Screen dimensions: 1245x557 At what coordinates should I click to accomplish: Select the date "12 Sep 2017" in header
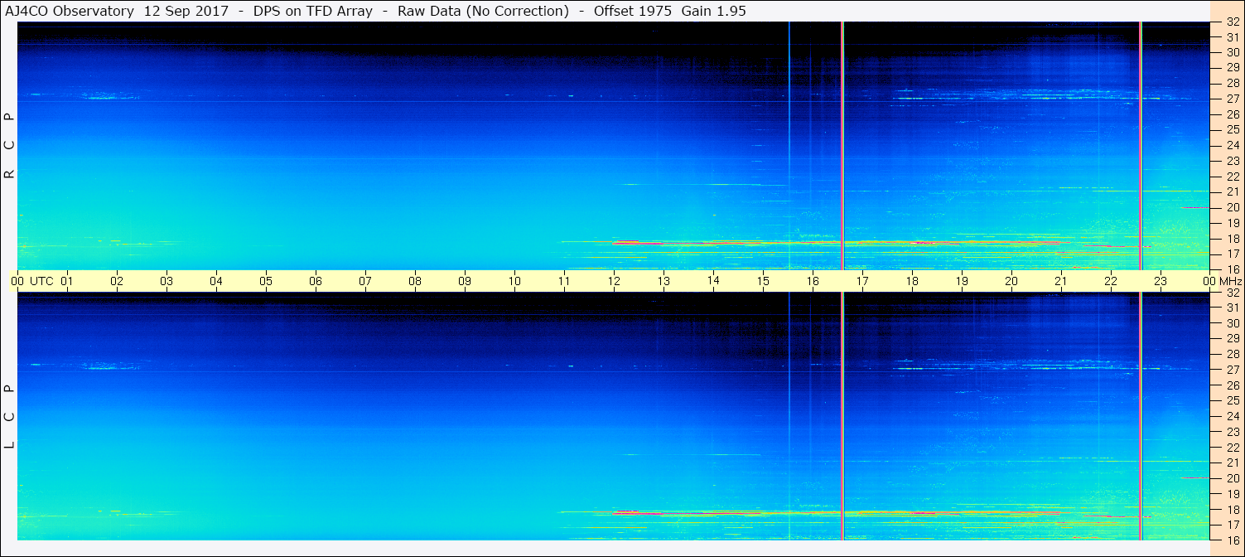click(x=186, y=11)
